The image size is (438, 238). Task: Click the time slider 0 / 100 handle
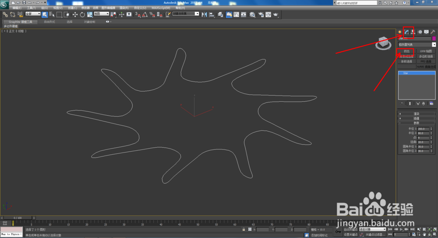click(18, 218)
